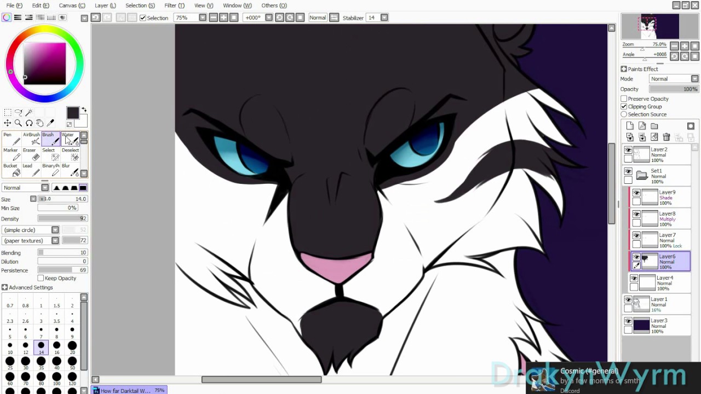Image resolution: width=701 pixels, height=394 pixels.
Task: Create a new normal layer
Action: click(x=630, y=126)
